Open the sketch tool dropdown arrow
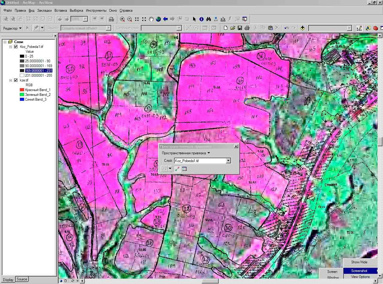The image size is (383, 284). (42, 28)
